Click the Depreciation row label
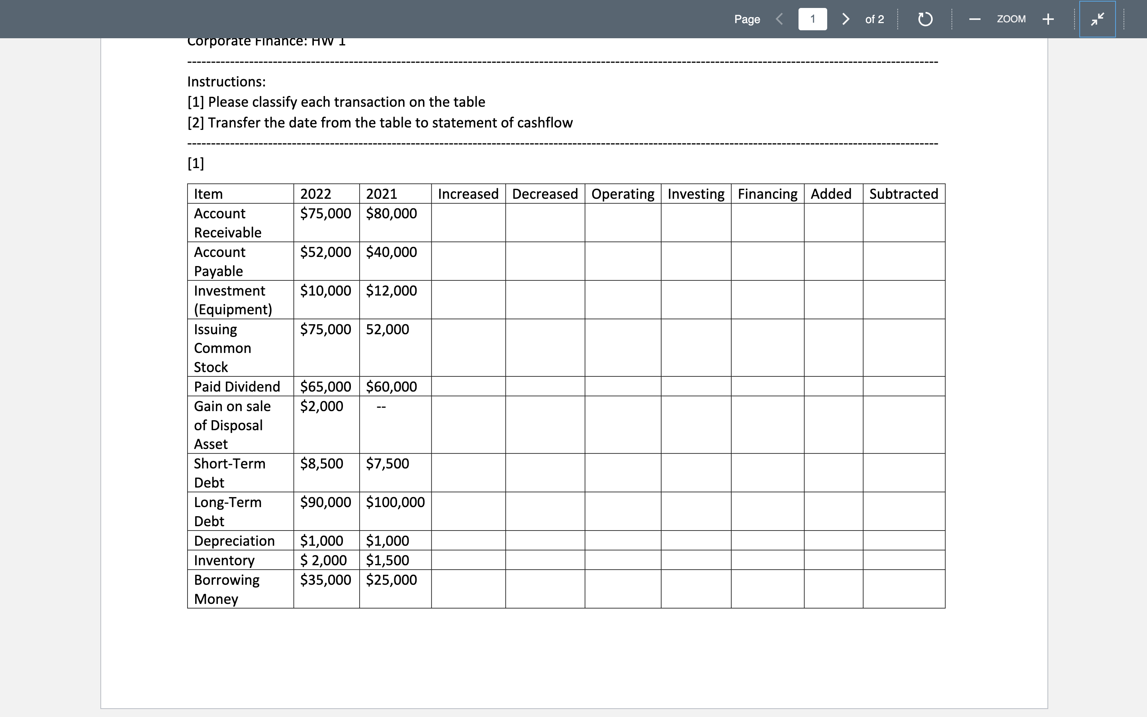Viewport: 1147px width, 717px height. click(234, 541)
